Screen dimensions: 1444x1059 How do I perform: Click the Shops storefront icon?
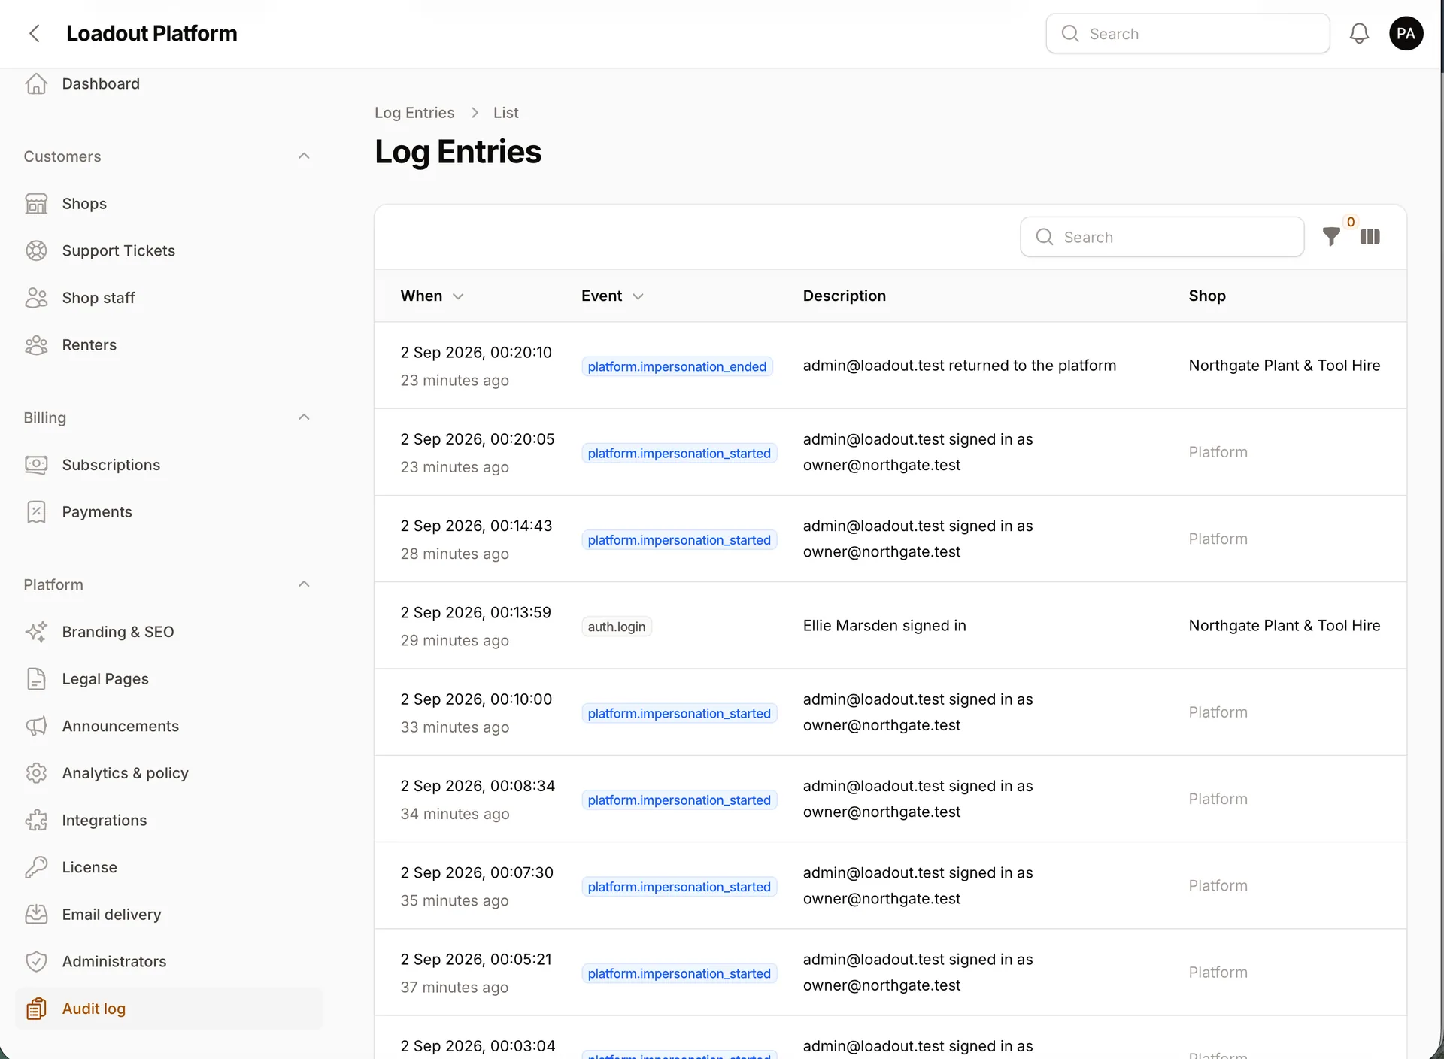(36, 204)
